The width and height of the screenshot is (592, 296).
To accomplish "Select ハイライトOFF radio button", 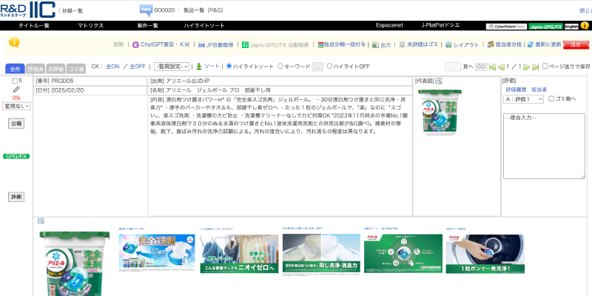I will [329, 66].
